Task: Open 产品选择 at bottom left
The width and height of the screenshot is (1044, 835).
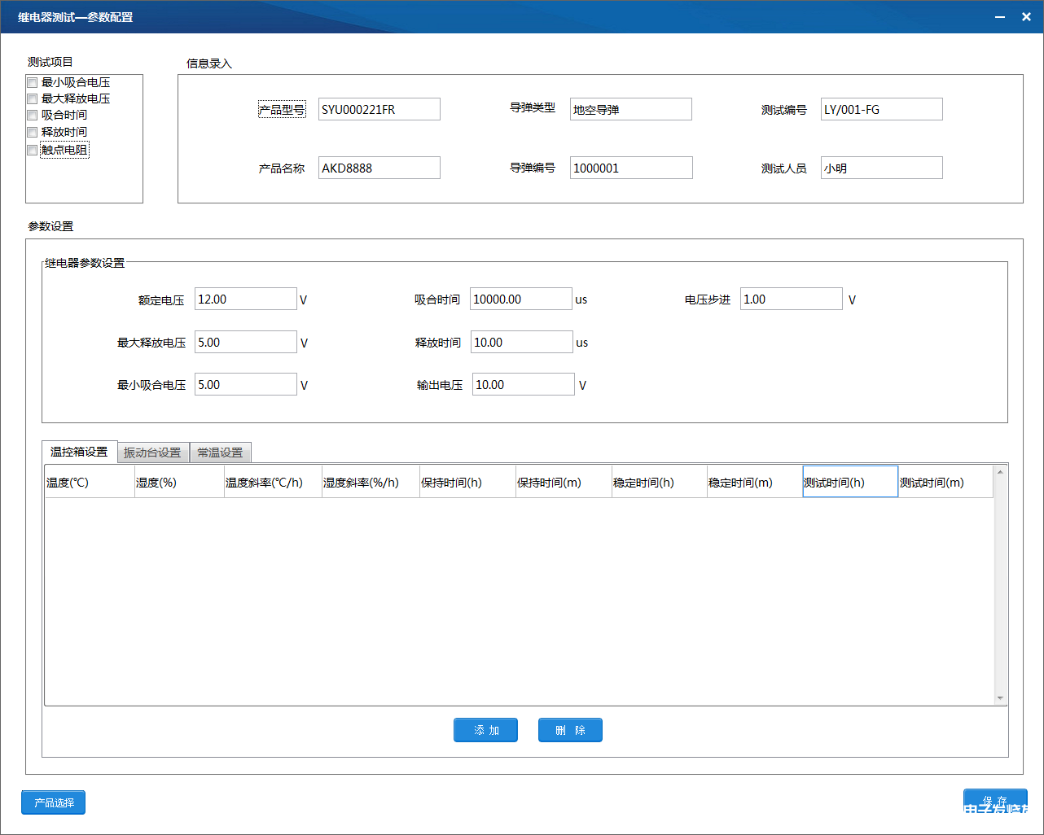Action: (x=54, y=802)
